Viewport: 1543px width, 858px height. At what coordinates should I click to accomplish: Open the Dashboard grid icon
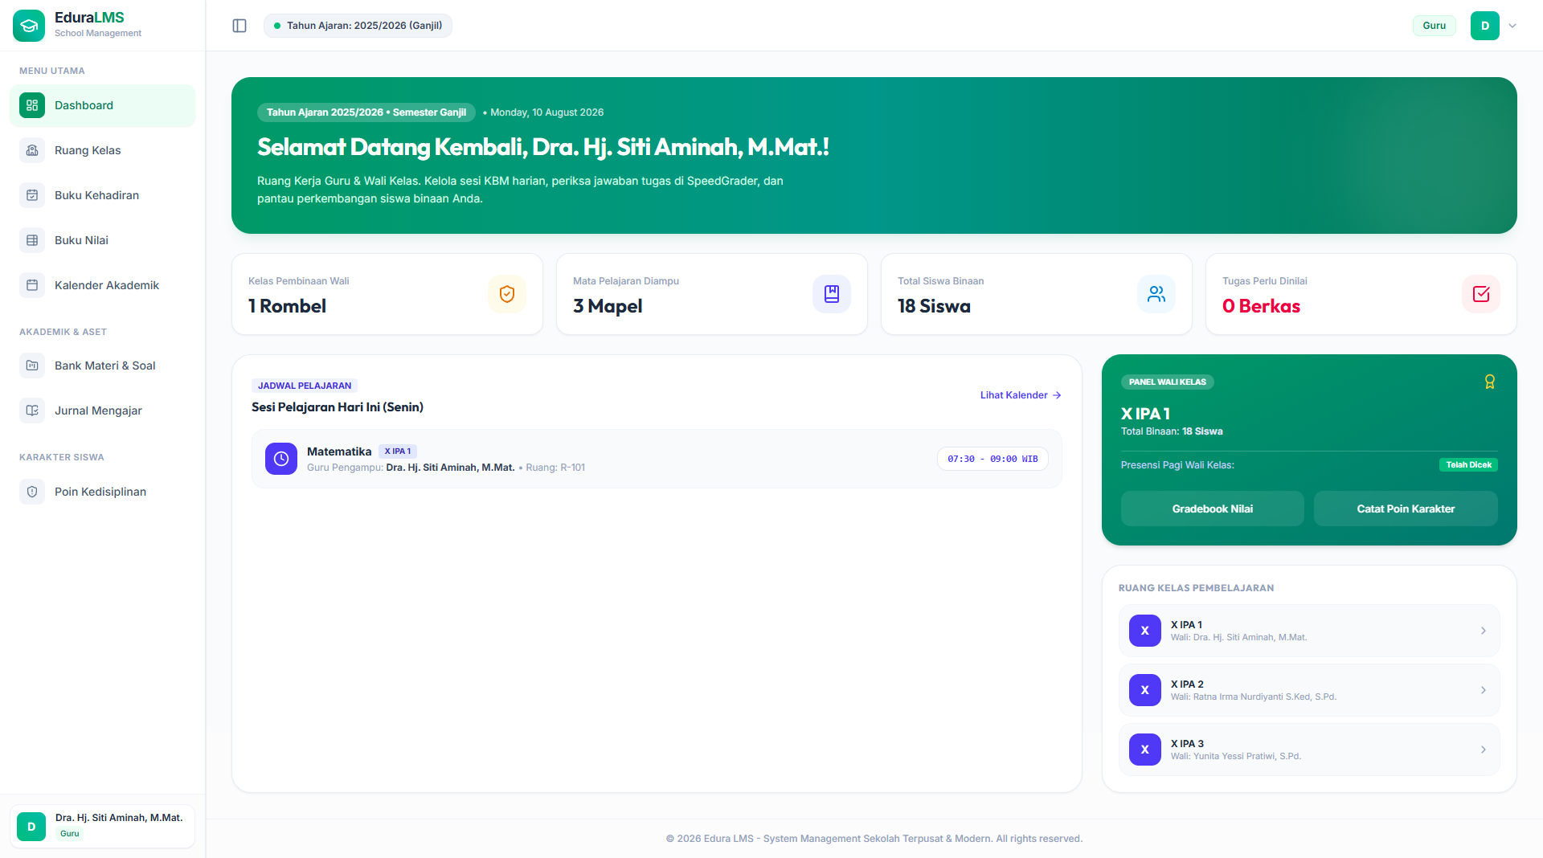(x=32, y=105)
